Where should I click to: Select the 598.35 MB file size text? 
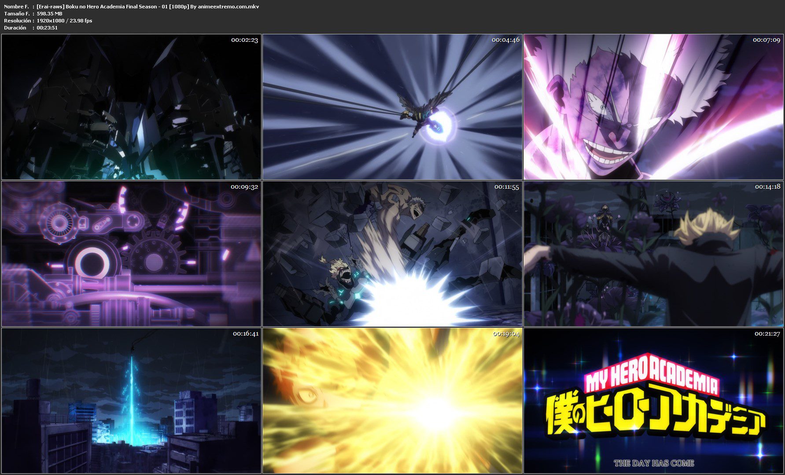click(50, 14)
